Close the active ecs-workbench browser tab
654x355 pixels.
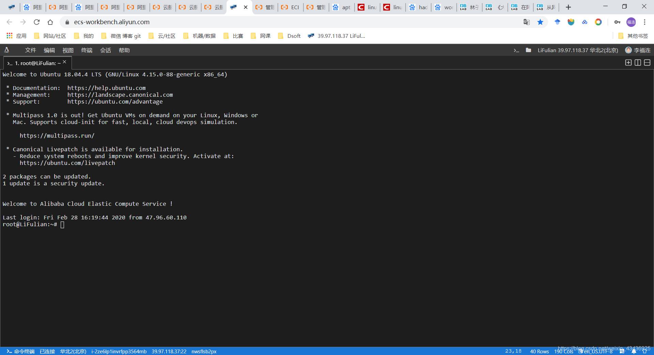246,7
